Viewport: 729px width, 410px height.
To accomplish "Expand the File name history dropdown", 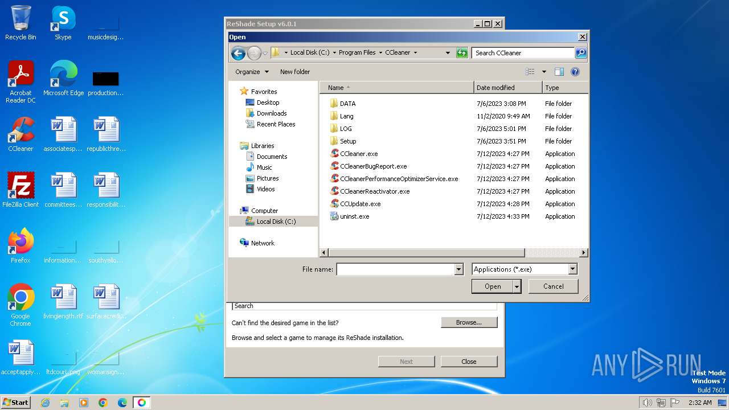I will 459,269.
